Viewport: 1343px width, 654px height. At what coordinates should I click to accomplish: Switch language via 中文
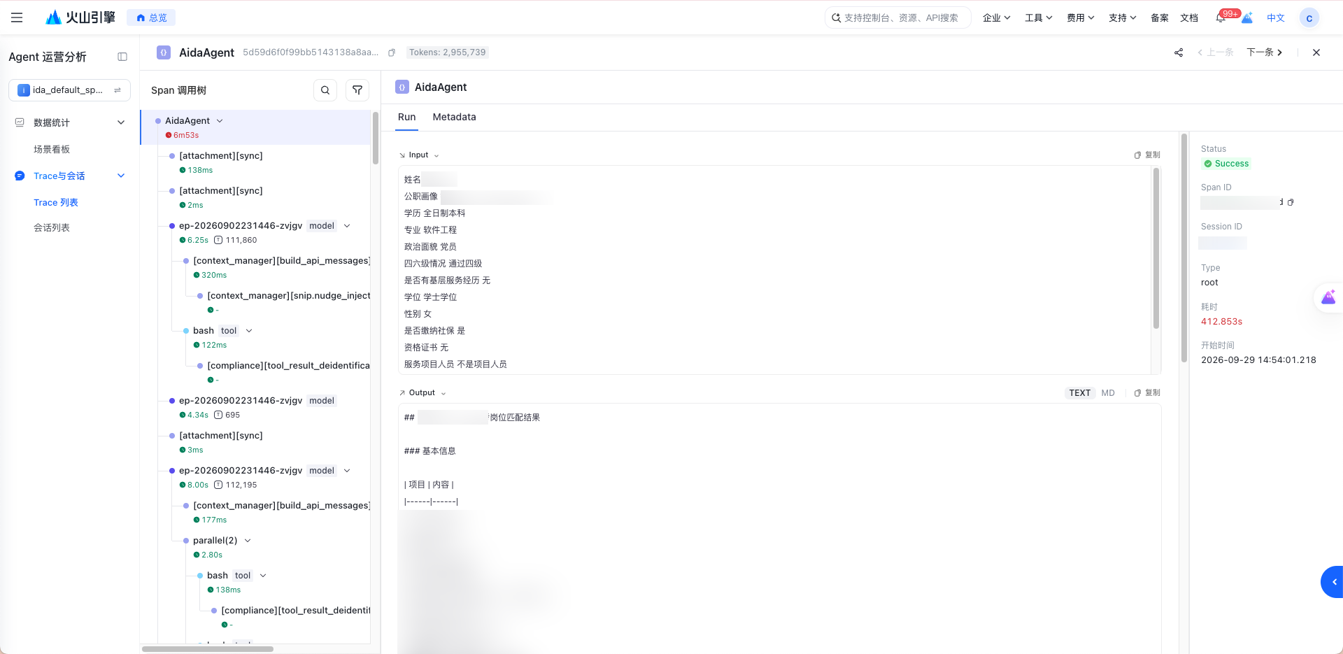[x=1276, y=18]
